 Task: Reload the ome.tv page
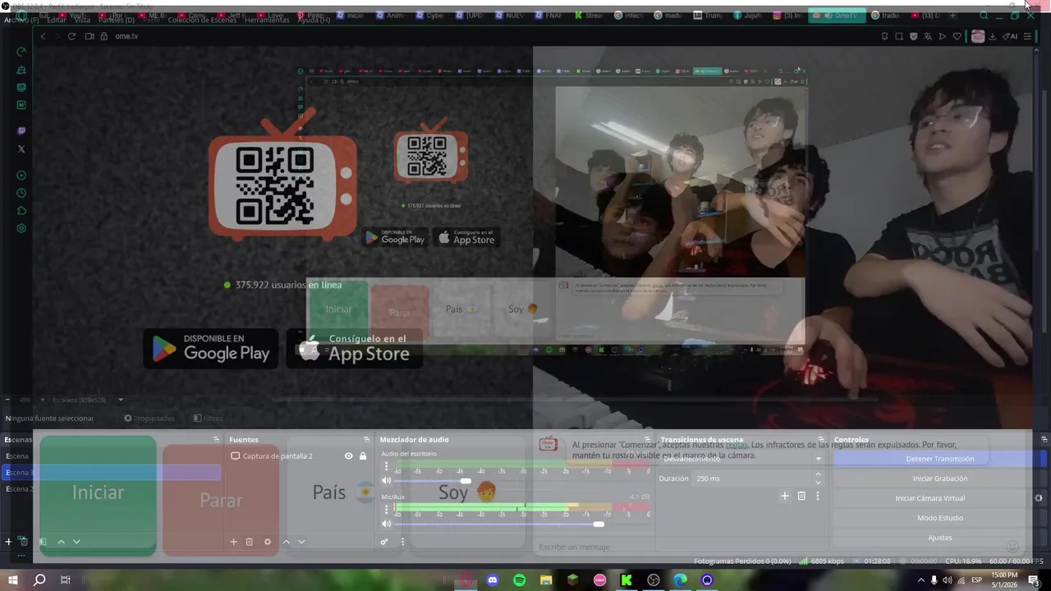click(71, 36)
